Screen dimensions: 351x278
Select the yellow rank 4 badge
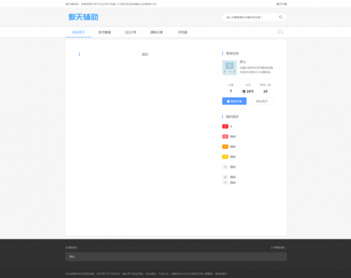click(x=225, y=157)
